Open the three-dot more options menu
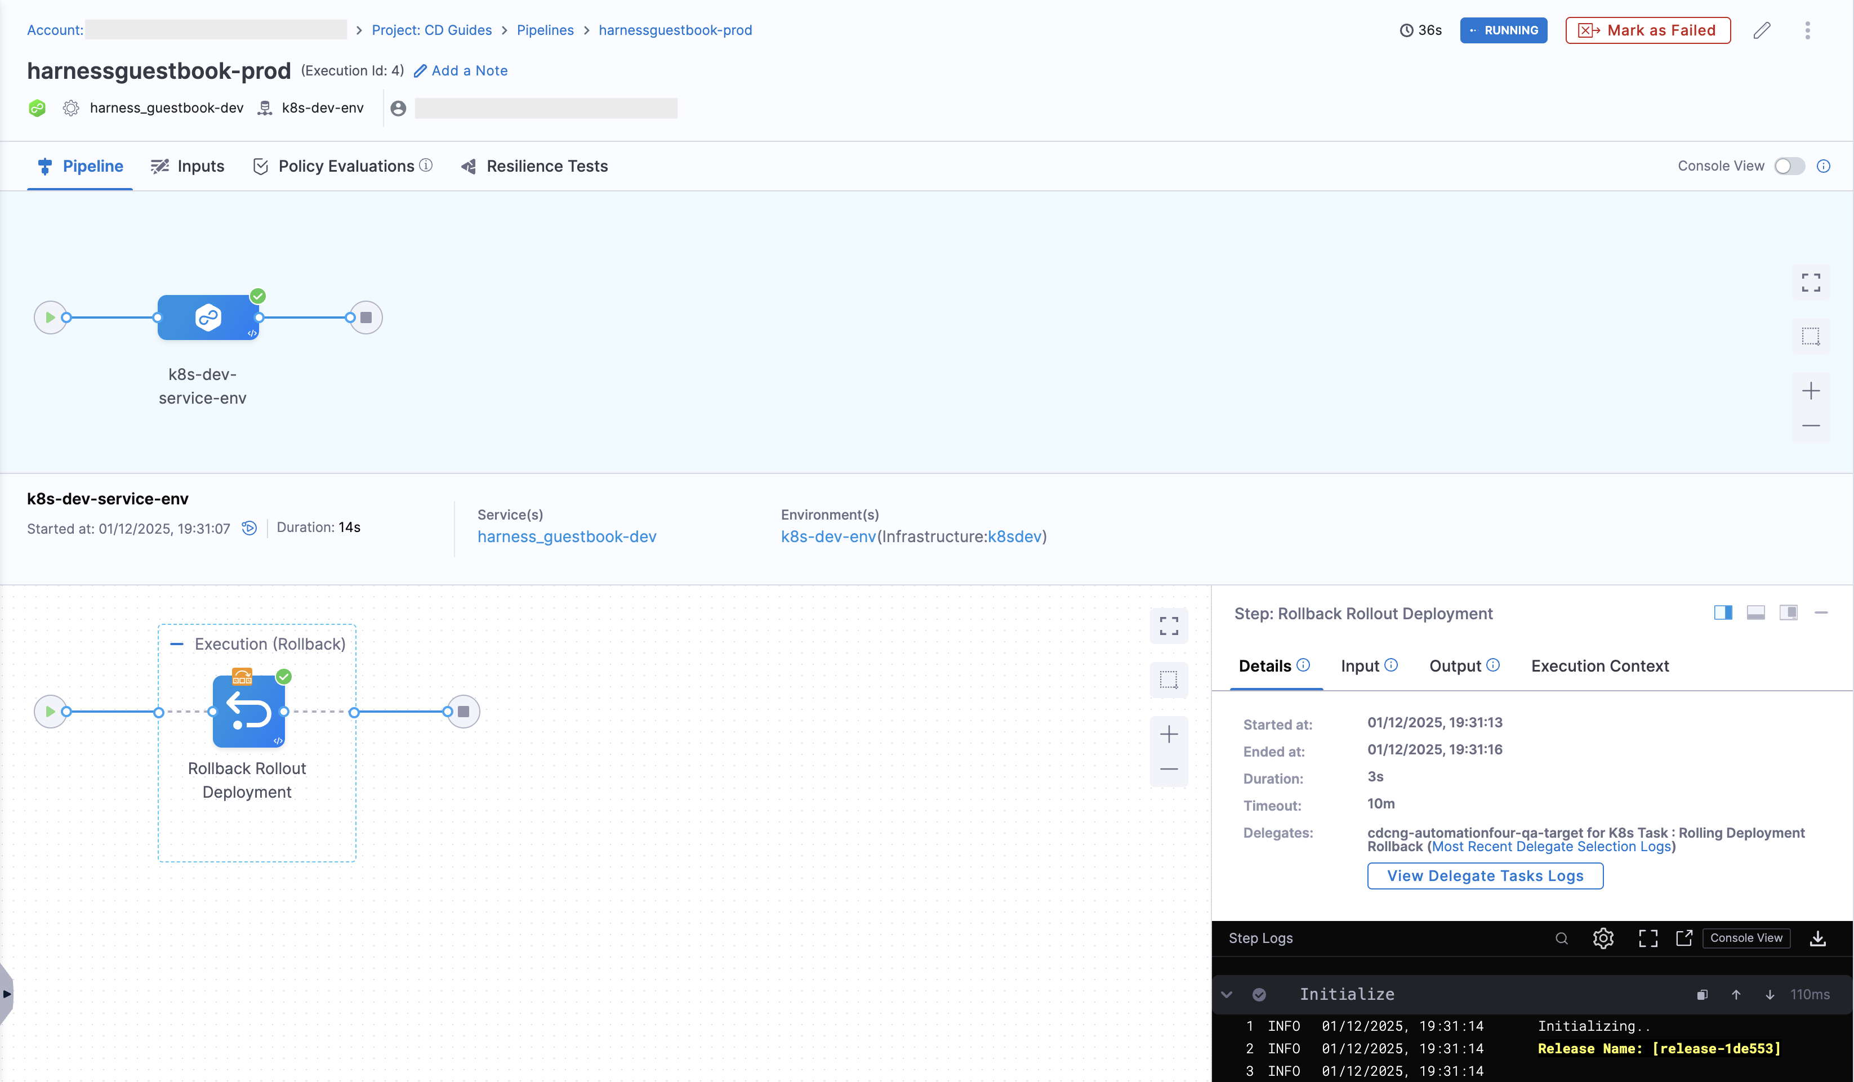 coord(1807,30)
